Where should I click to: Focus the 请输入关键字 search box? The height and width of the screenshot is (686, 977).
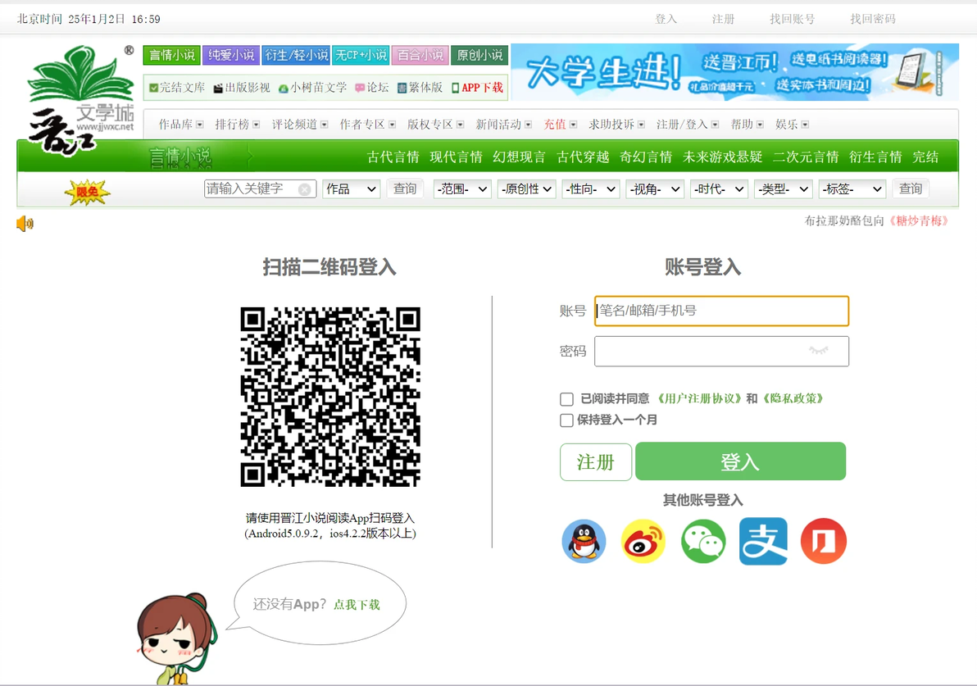click(x=260, y=189)
